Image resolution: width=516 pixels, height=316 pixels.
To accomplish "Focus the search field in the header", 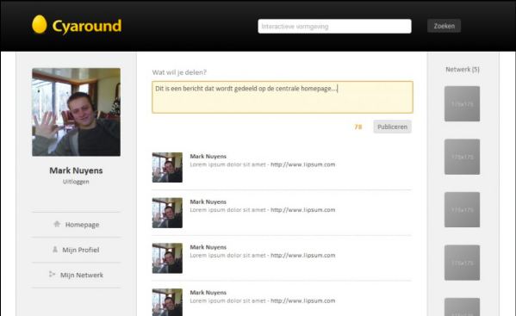I will coord(334,27).
